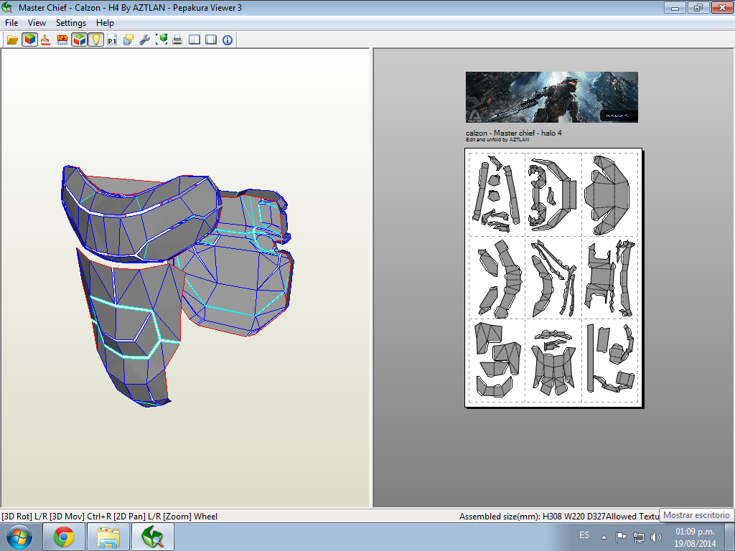The width and height of the screenshot is (735, 551).
Task: Click the brush icon in the toolbar
Action: click(45, 40)
